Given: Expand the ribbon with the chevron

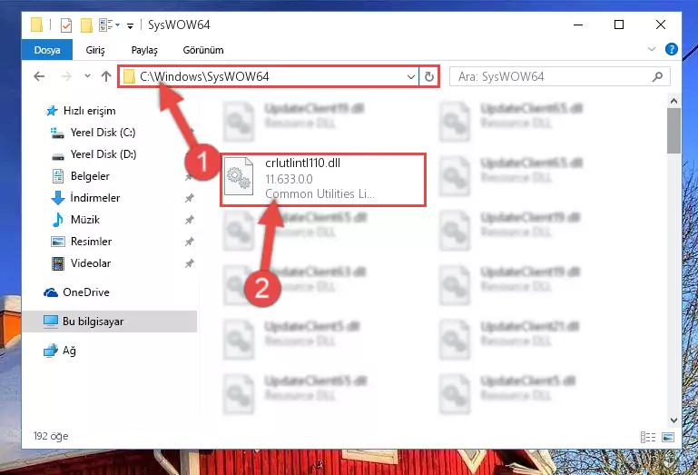Looking at the screenshot, I should tap(652, 49).
